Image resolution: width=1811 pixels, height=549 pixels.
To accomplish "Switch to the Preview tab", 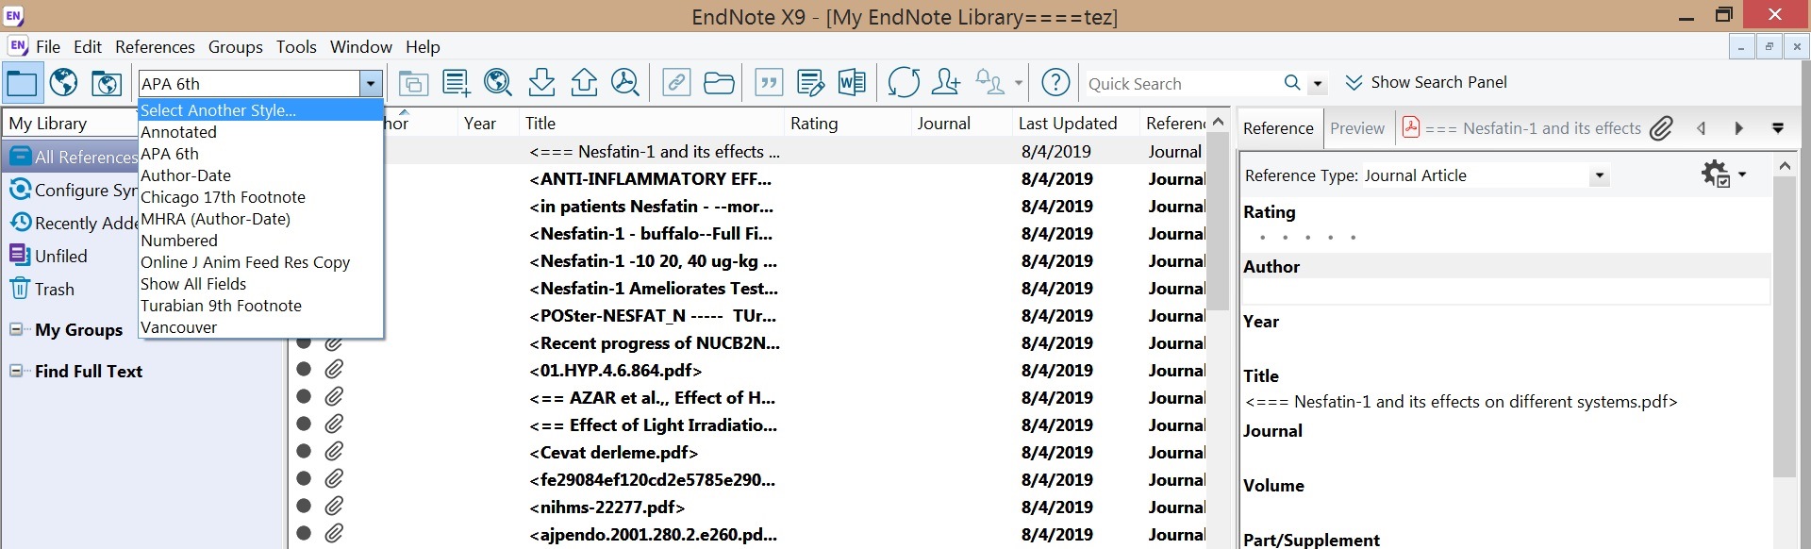I will (x=1357, y=128).
